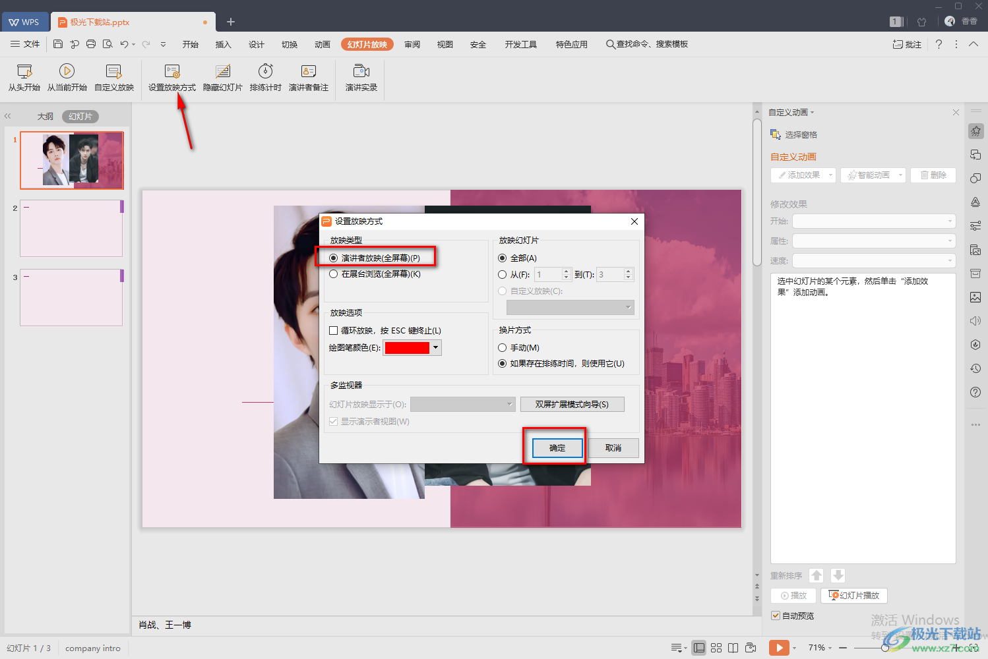Add new document tab with plus
988x659 pixels.
(x=231, y=22)
